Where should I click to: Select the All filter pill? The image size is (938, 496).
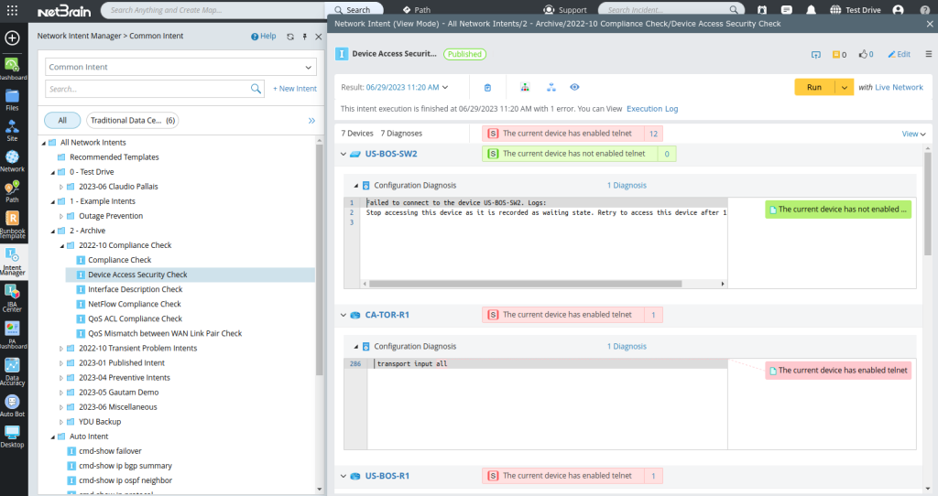click(62, 120)
